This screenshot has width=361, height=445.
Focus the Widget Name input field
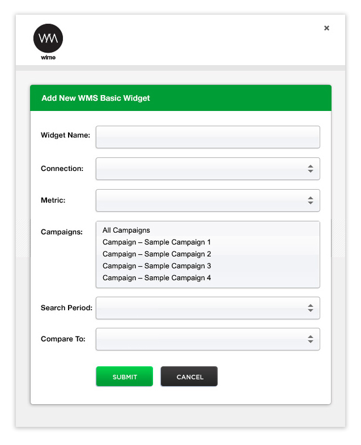[208, 137]
